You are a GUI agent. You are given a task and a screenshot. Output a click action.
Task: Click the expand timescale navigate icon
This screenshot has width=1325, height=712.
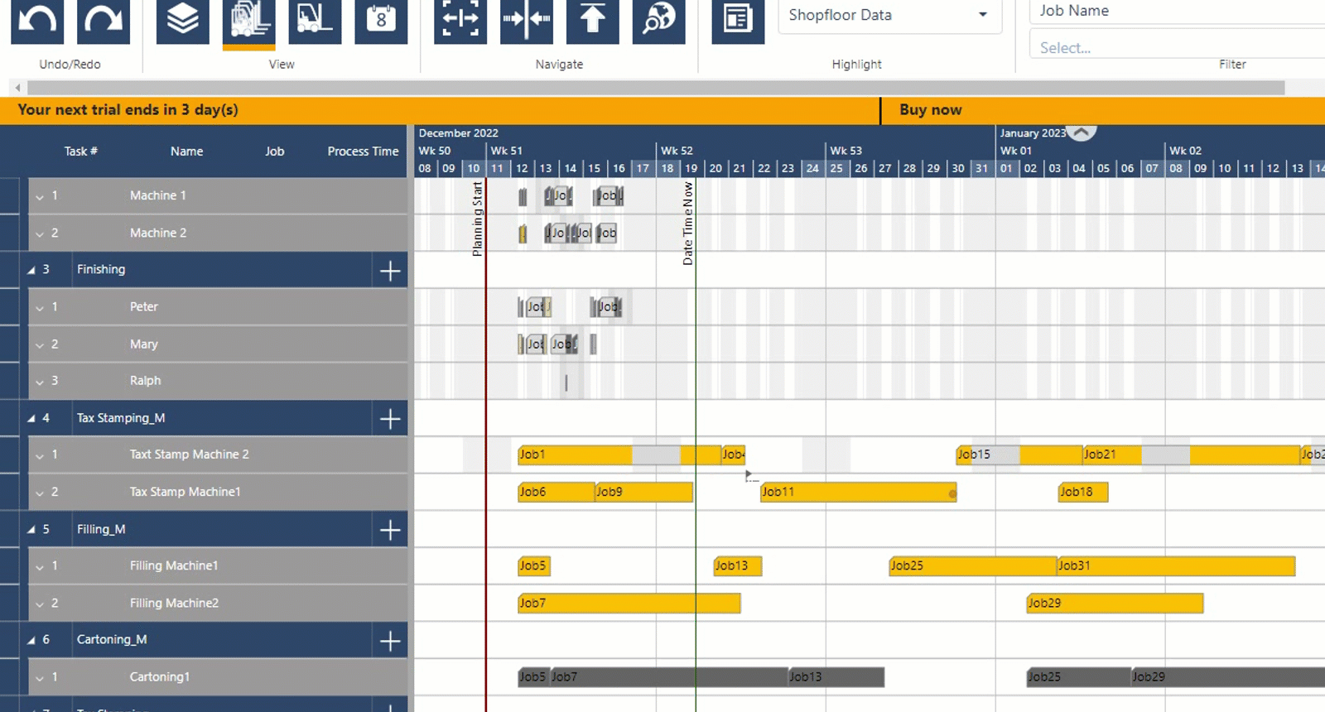(x=460, y=20)
